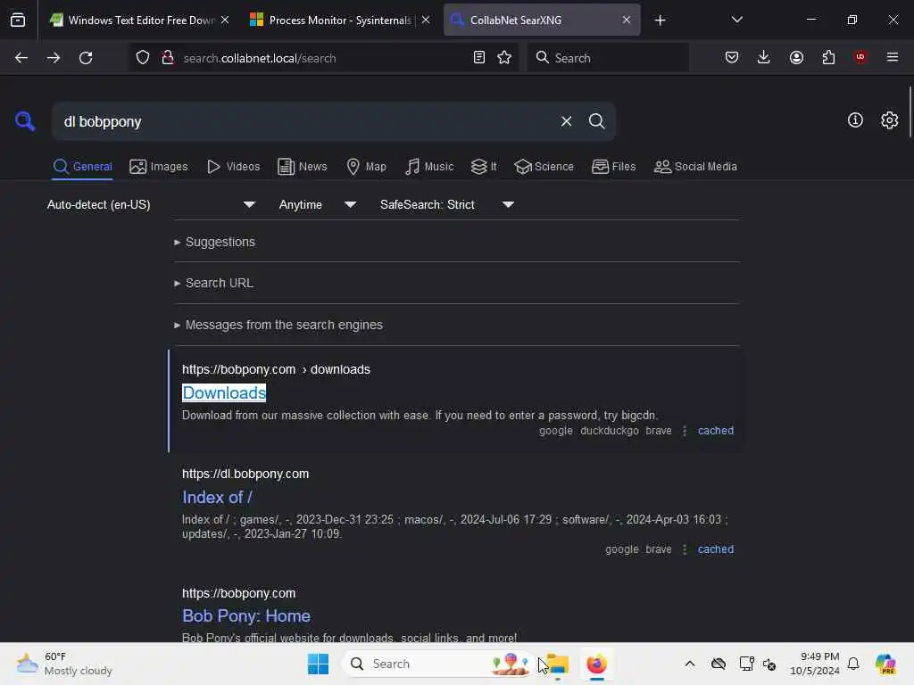Open the Windows Start menu
Screen dimensions: 914x685
click(319, 664)
